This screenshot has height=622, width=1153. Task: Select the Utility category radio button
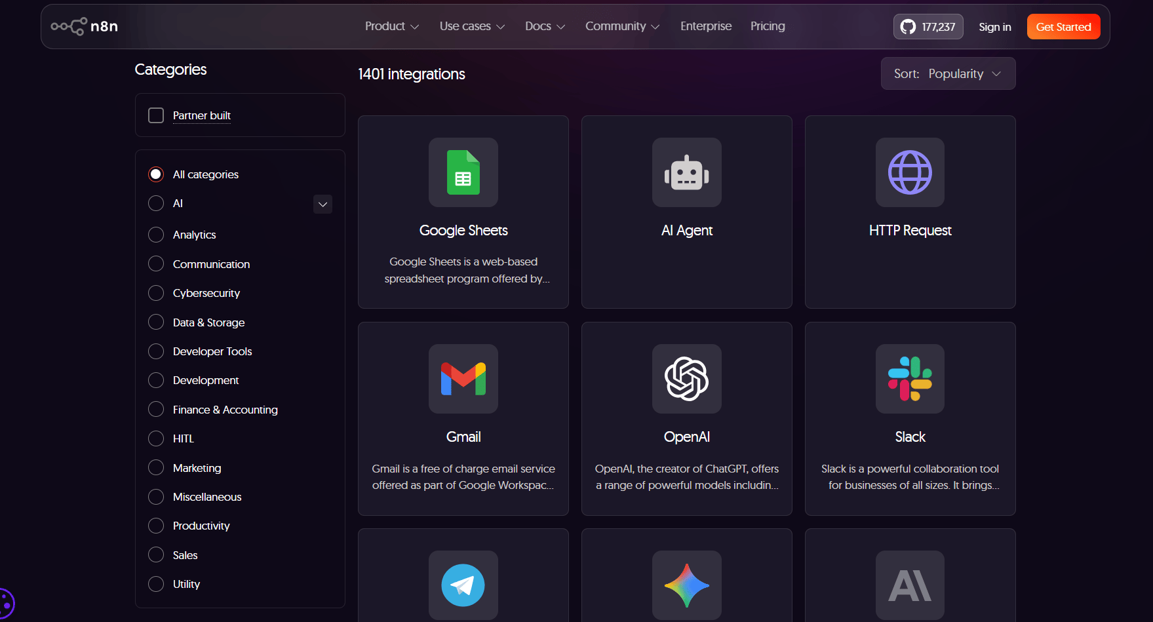tap(156, 584)
